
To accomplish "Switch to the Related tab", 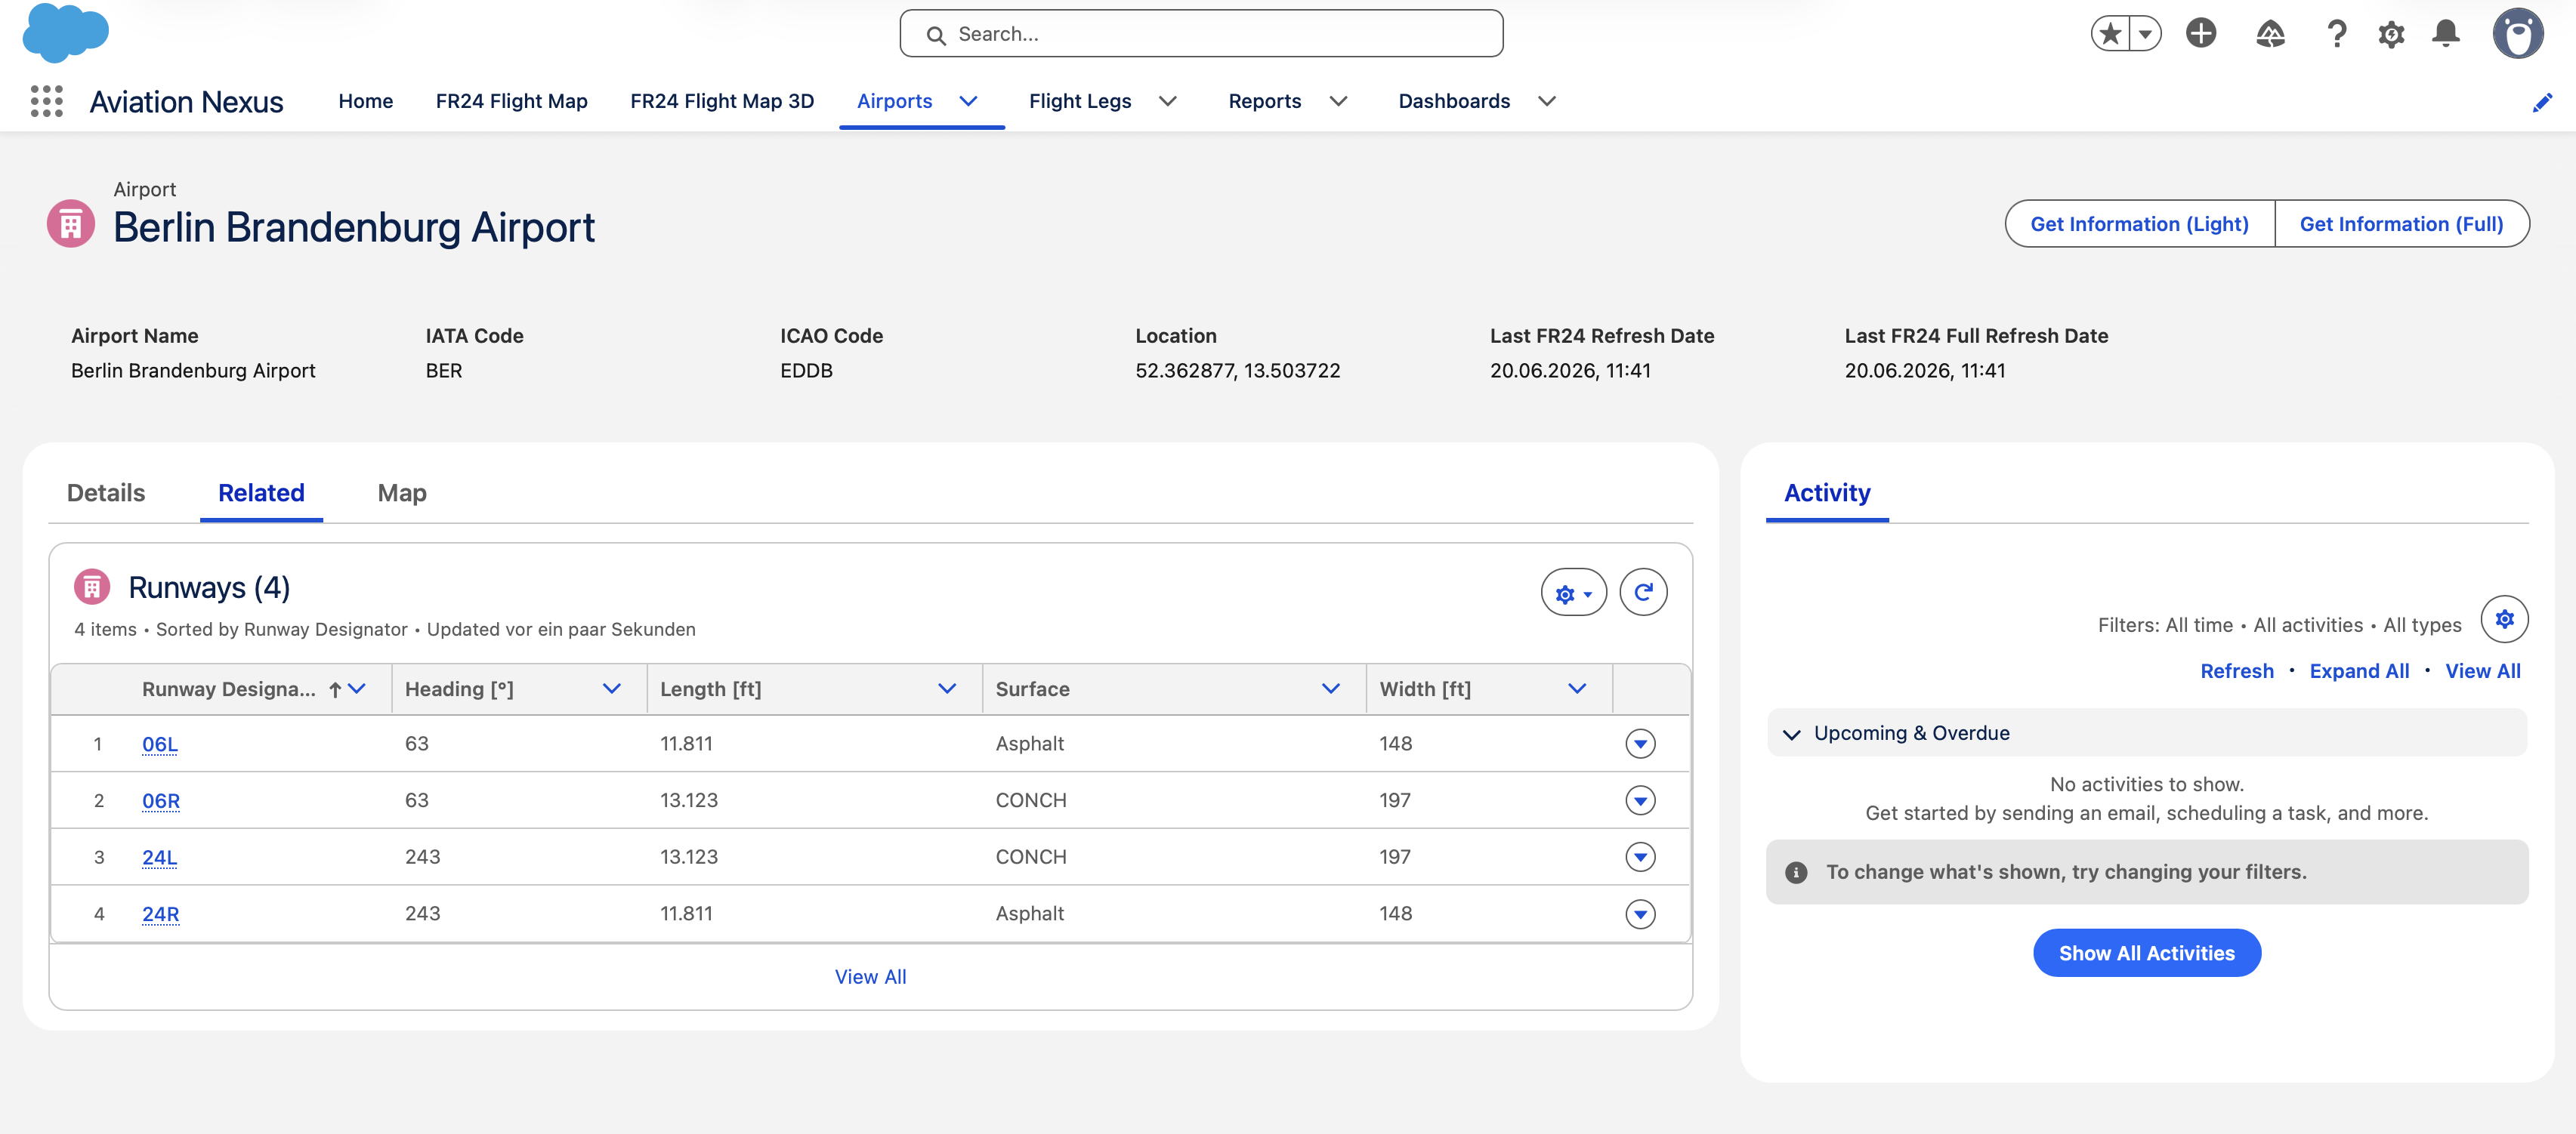I will tap(261, 492).
